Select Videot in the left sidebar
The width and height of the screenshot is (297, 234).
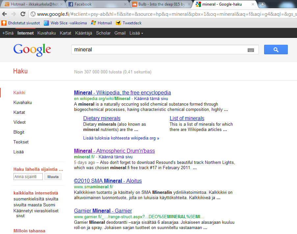point(19,122)
